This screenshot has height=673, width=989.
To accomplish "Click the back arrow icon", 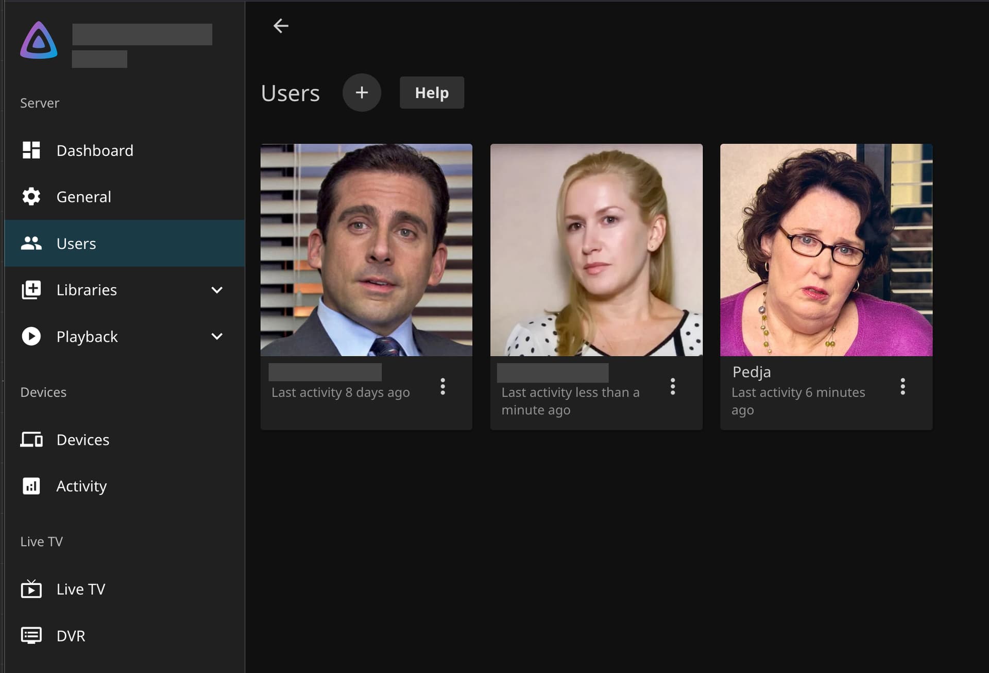I will (x=281, y=26).
